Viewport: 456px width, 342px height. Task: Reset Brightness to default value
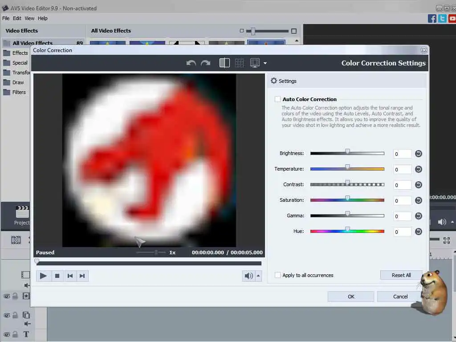tap(419, 154)
